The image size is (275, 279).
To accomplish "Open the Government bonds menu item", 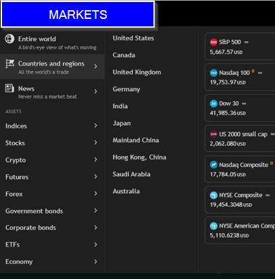I will click(x=52, y=211).
